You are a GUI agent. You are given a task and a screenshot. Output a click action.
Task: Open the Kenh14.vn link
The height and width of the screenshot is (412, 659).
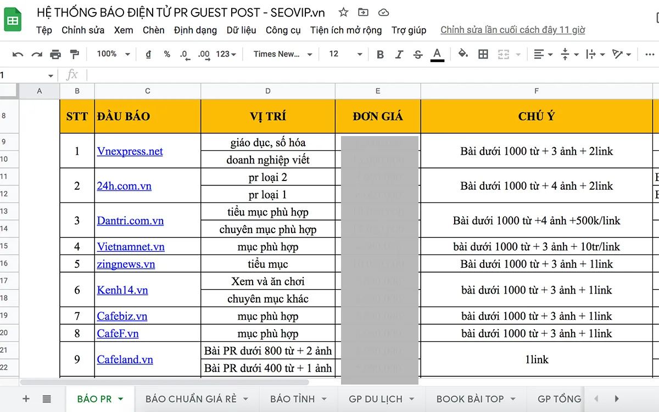pyautogui.click(x=122, y=290)
